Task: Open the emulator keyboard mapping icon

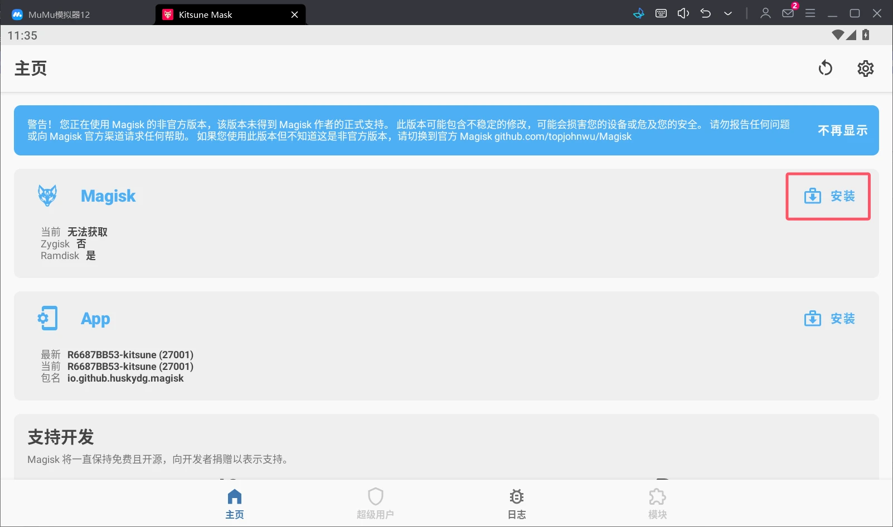Action: click(661, 13)
